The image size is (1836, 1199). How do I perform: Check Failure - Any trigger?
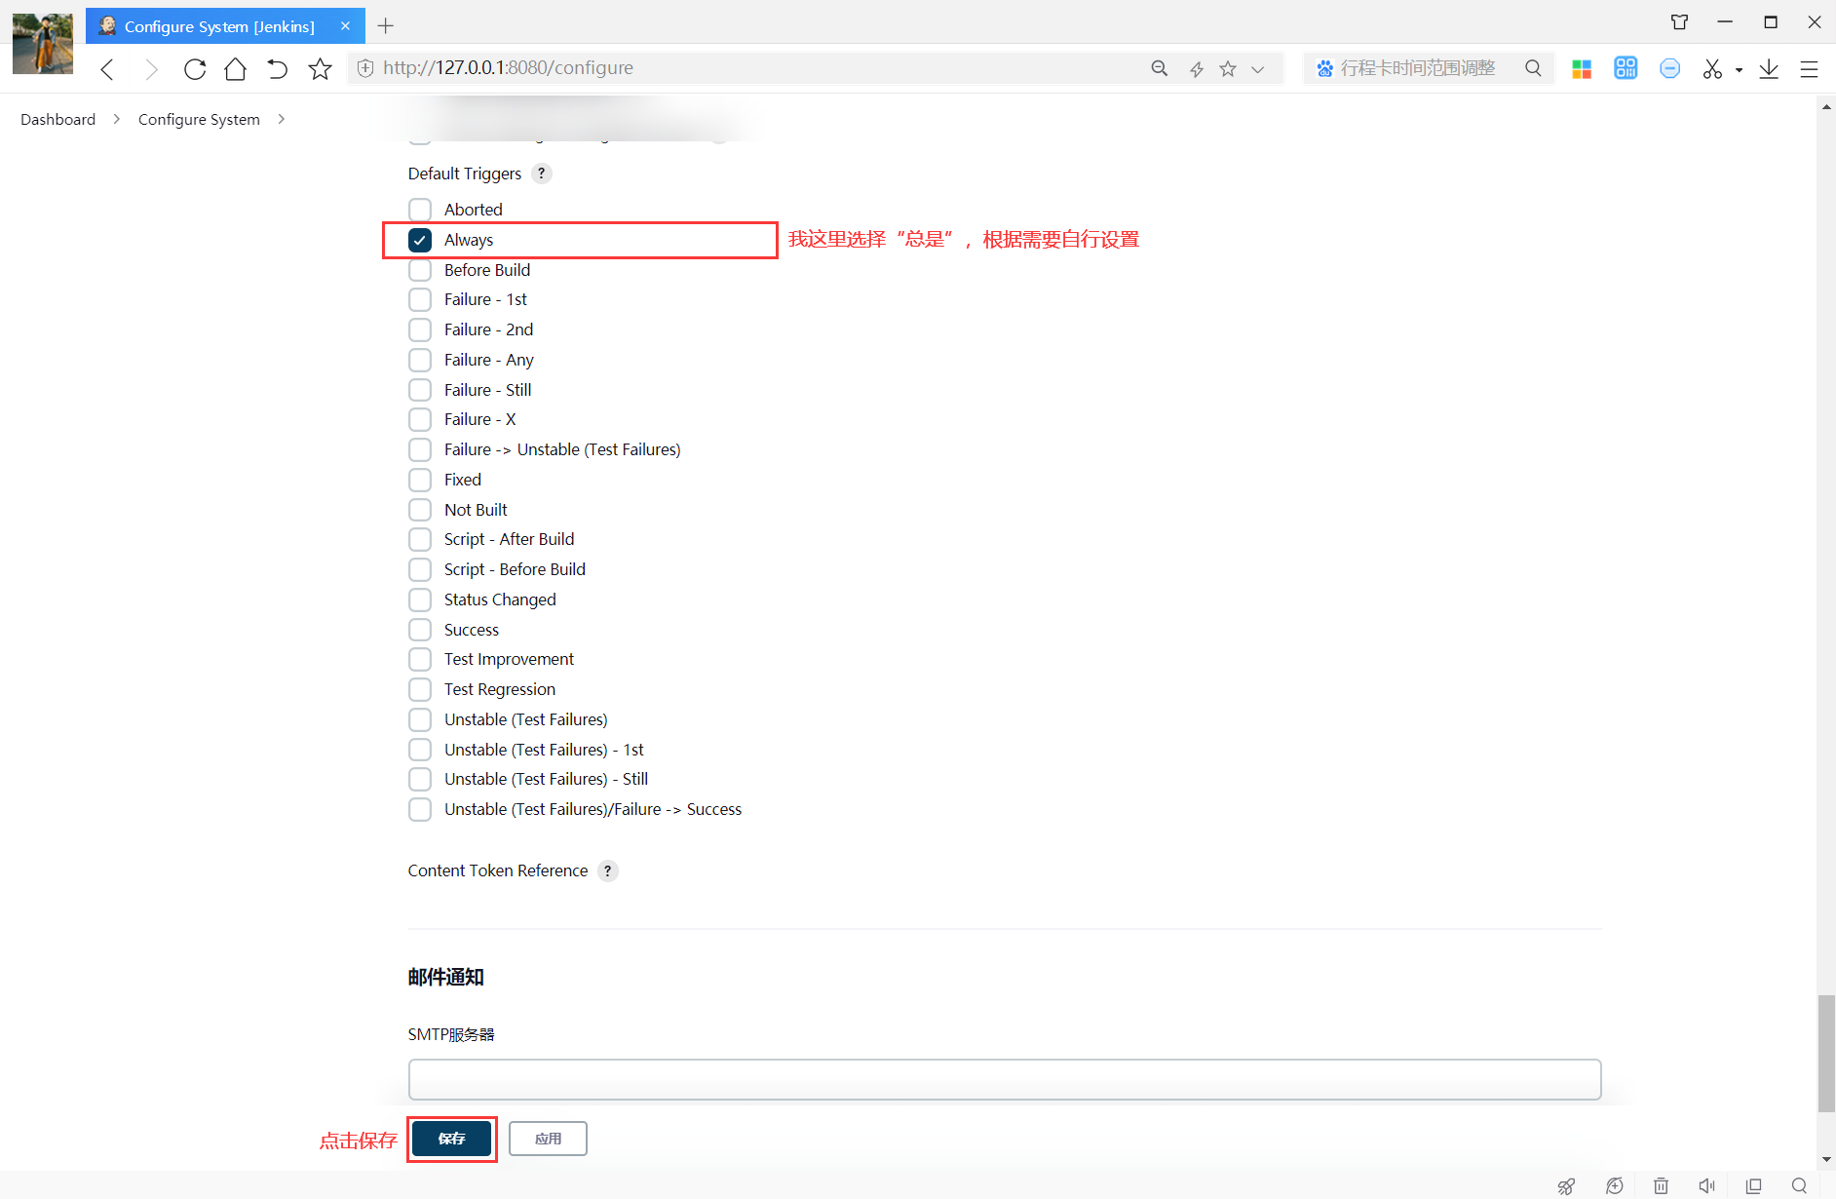pyautogui.click(x=420, y=360)
